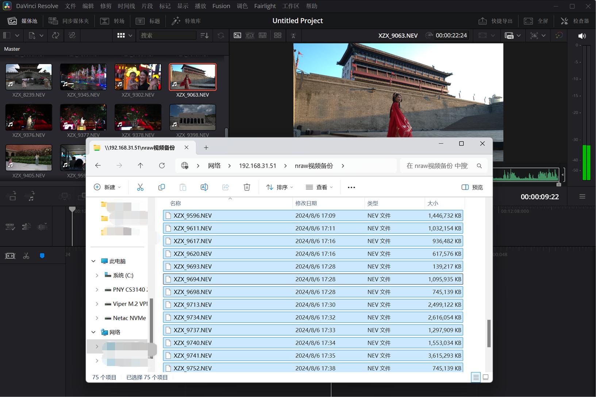Click the more options ellipsis in Explorer
This screenshot has width=596, height=397.
(x=351, y=187)
